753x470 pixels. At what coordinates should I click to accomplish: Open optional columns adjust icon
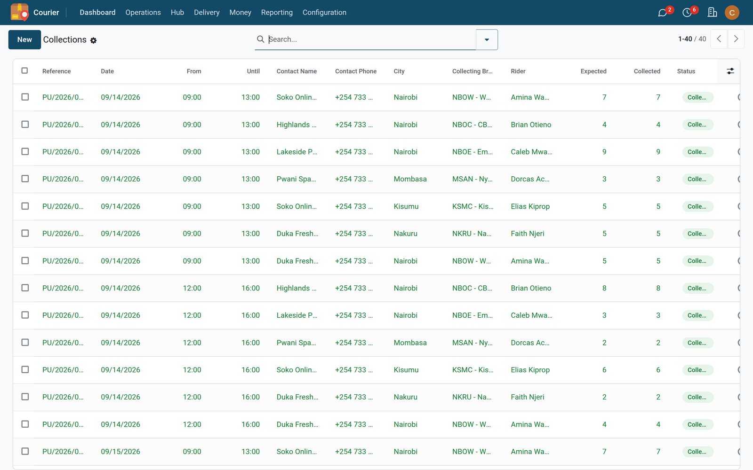click(730, 71)
